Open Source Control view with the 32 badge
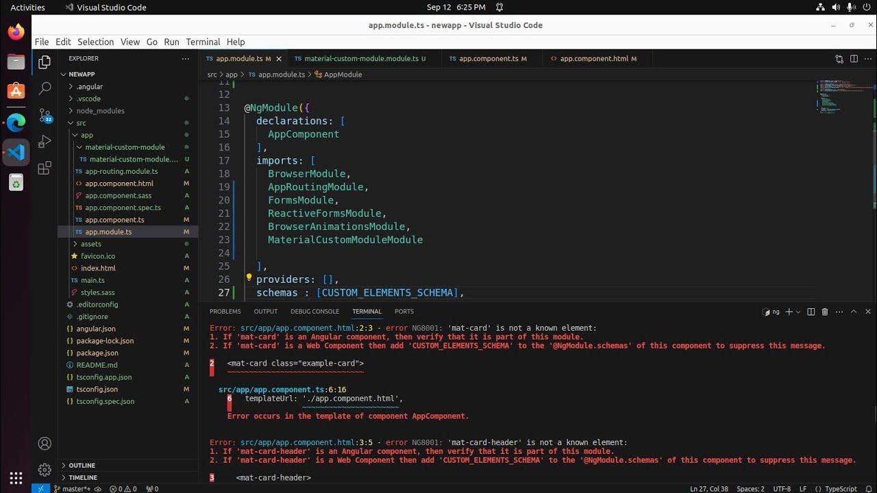Viewport: 877px width, 493px height. [45, 115]
